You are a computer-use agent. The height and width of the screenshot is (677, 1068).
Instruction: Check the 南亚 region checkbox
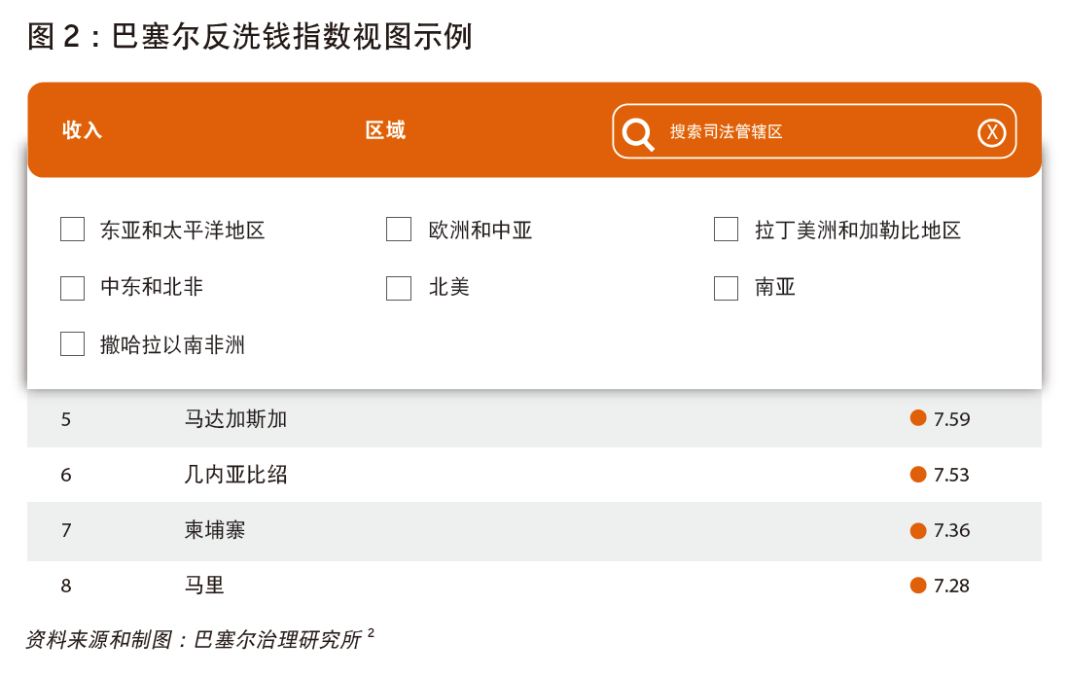coord(726,288)
